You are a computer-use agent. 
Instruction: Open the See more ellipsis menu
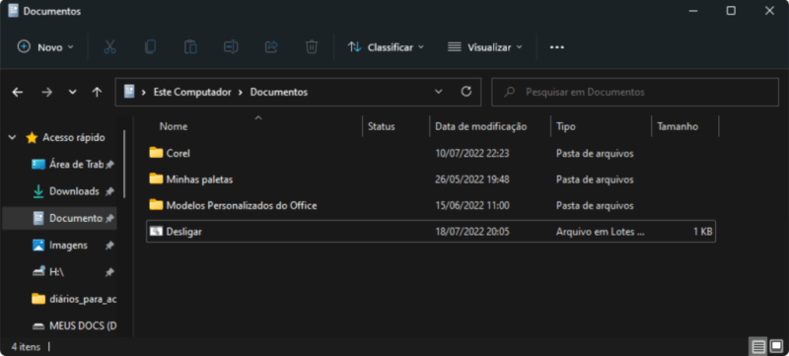coord(557,47)
